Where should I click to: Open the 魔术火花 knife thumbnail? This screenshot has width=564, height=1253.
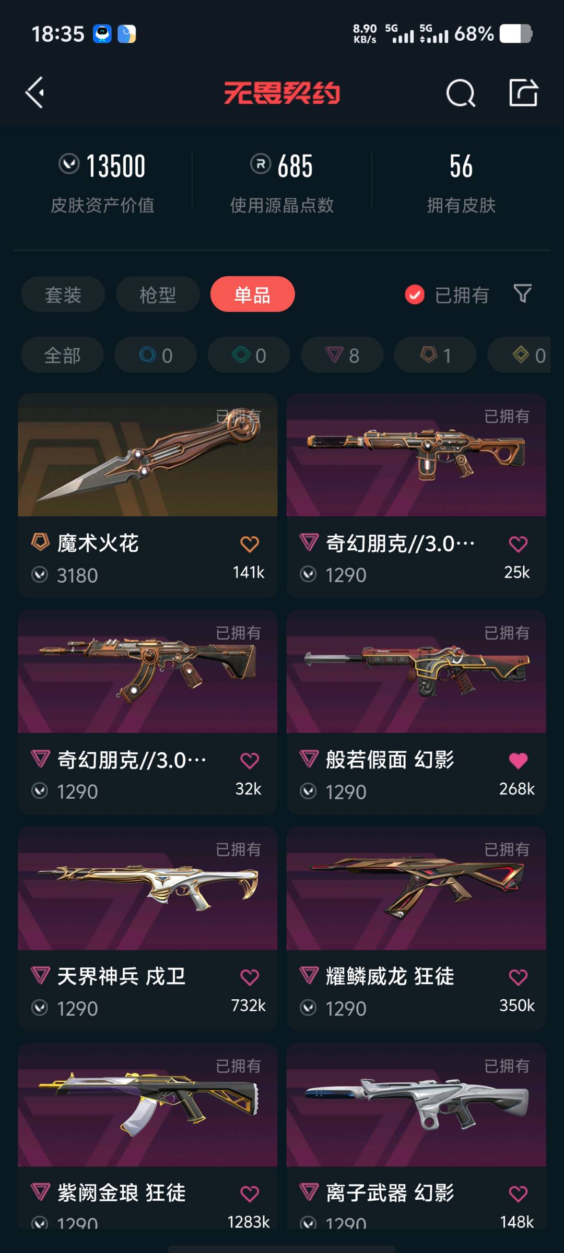(x=148, y=455)
